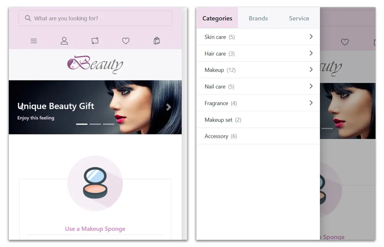Expand the Skin care category chevron
This screenshot has height=247, width=384.
pos(311,37)
